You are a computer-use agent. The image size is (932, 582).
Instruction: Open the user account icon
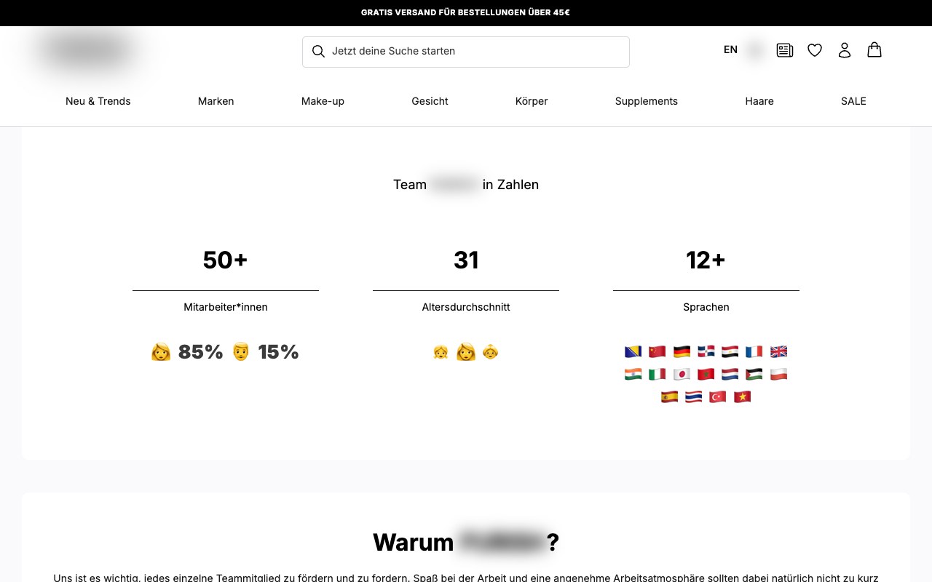(845, 50)
